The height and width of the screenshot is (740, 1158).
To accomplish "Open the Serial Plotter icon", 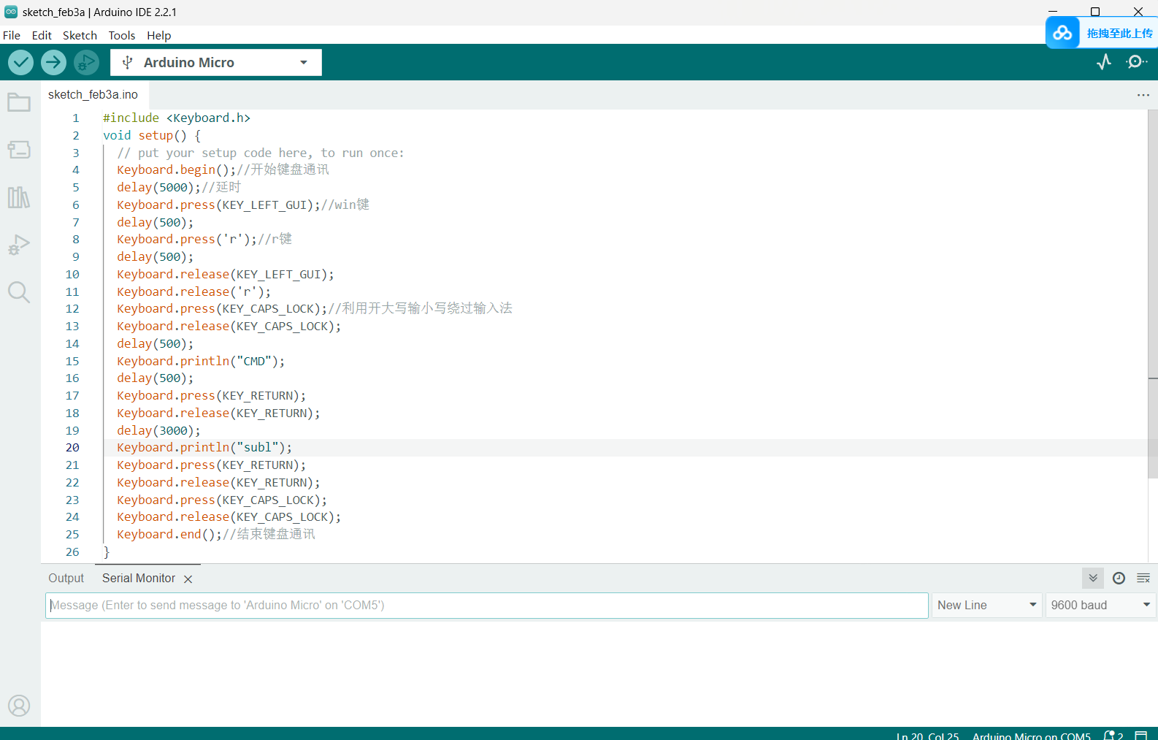I will (x=1104, y=62).
